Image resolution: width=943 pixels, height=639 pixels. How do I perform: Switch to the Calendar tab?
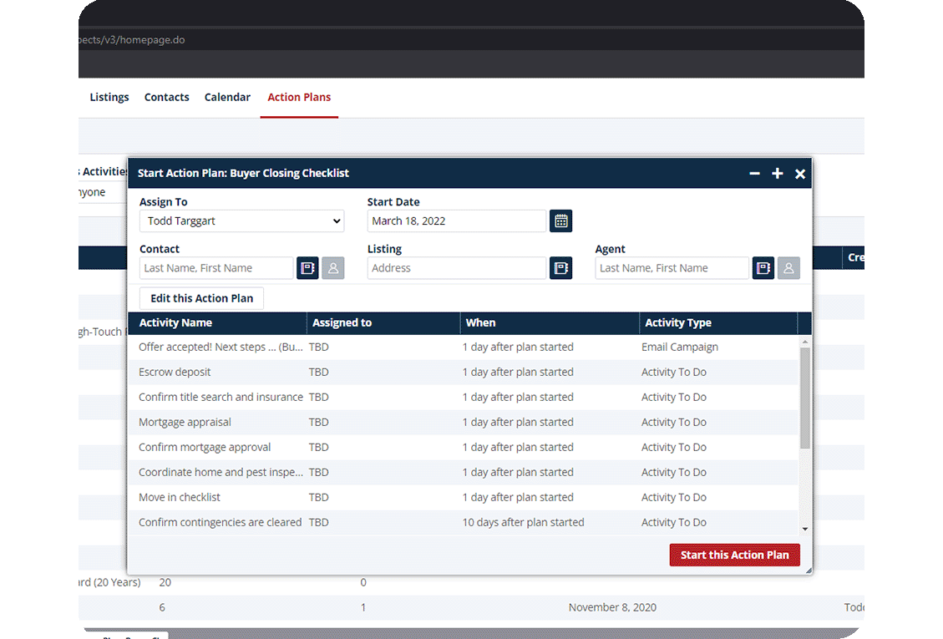pyautogui.click(x=227, y=97)
